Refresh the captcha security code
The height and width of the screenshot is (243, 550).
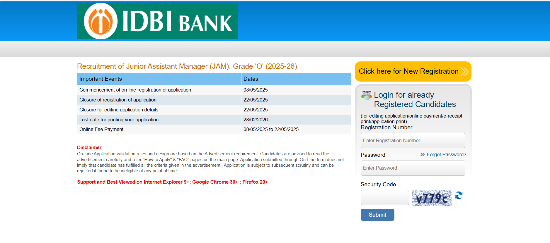(459, 195)
